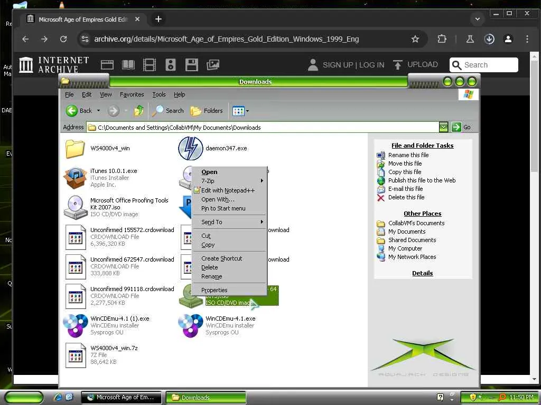Viewport: 541px width, 405px height.
Task: Select the iTunes 10.0.1.exe installer icon
Action: point(75,178)
